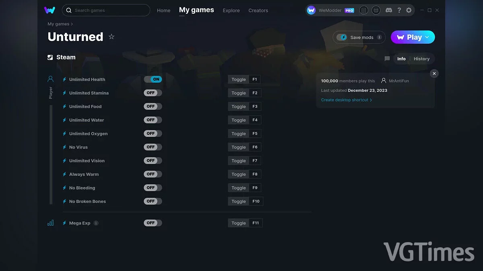Click the cheat list vertical scrollbar

(51, 155)
